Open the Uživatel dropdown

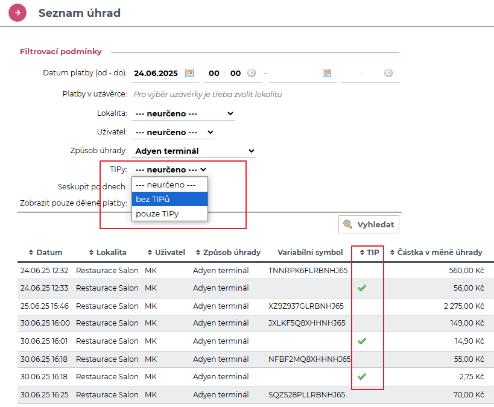pos(174,132)
